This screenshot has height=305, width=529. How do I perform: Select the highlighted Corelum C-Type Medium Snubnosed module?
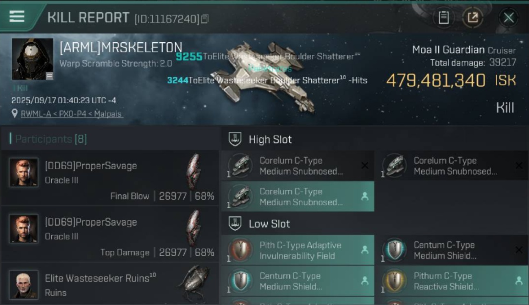pos(297,197)
